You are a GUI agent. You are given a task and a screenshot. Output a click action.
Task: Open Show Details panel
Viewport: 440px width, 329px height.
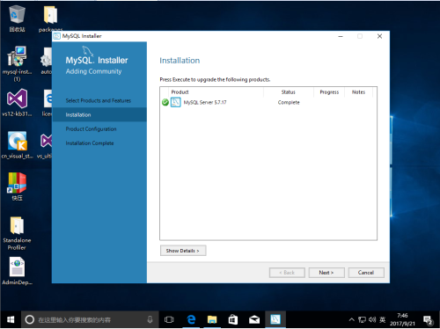pos(183,251)
